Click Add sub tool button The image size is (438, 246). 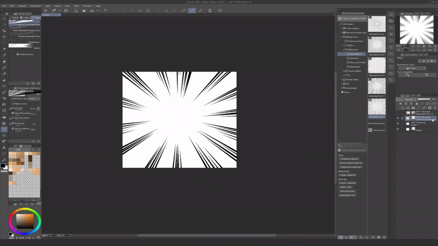25,54
